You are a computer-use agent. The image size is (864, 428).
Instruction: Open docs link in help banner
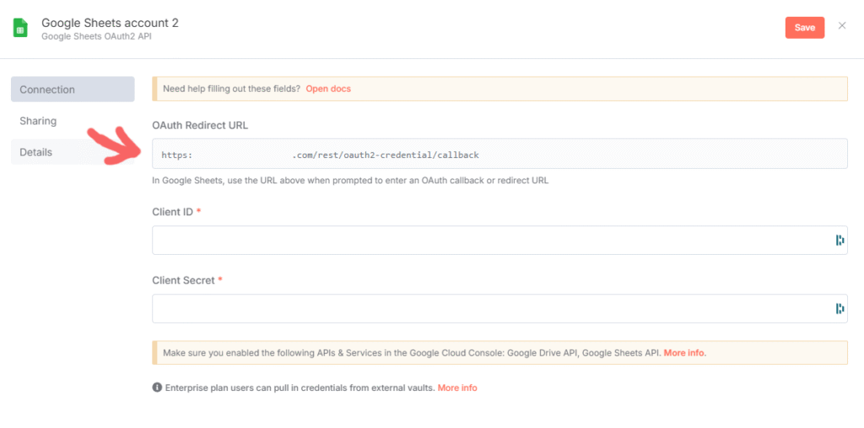328,89
